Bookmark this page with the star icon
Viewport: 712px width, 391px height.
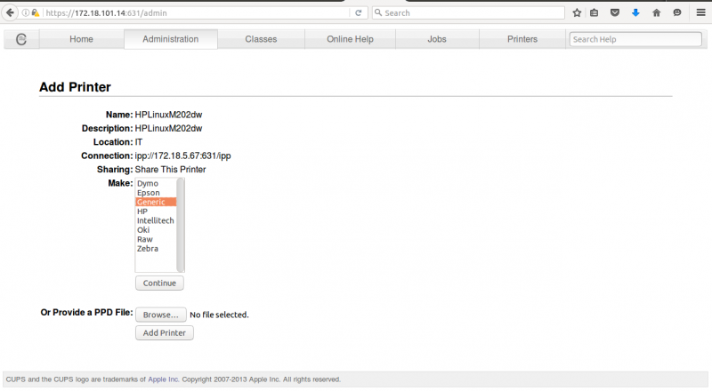pos(577,12)
